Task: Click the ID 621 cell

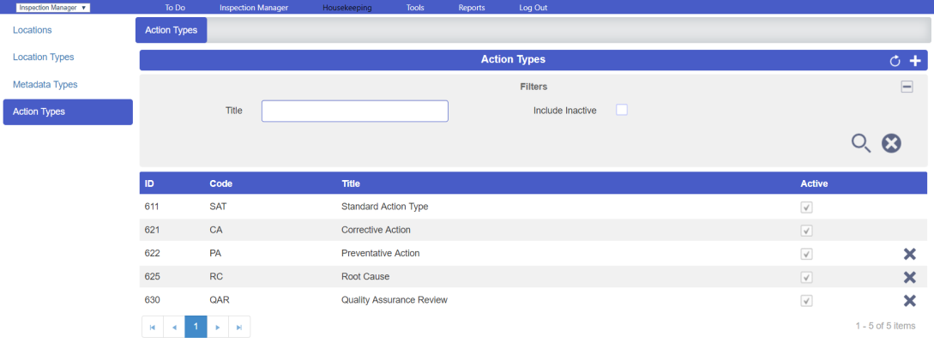Action: [x=151, y=230]
